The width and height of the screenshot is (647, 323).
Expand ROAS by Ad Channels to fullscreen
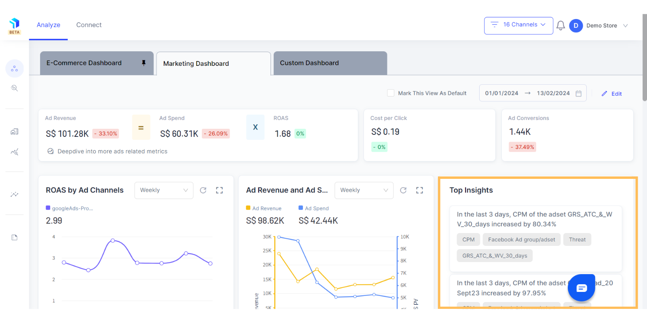(220, 190)
